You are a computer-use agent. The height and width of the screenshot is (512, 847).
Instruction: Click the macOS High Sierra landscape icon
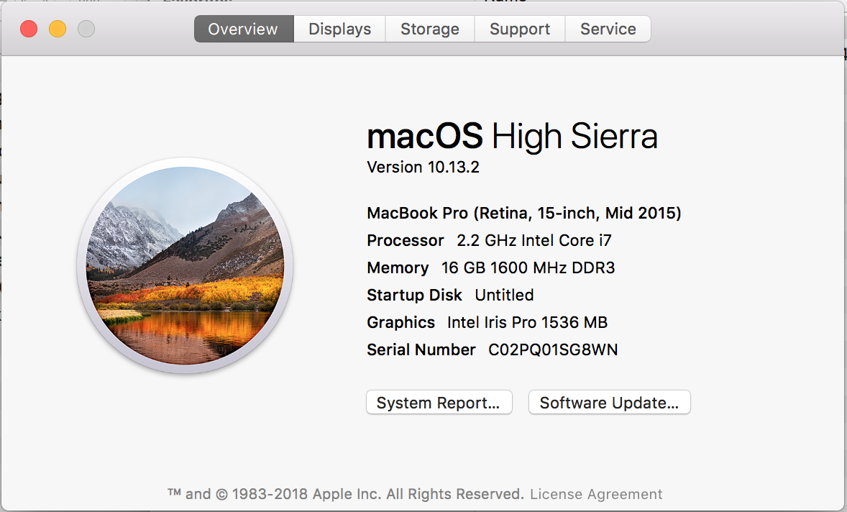(185, 265)
